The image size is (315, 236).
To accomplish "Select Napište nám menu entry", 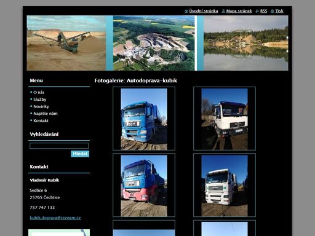I will click(x=46, y=114).
